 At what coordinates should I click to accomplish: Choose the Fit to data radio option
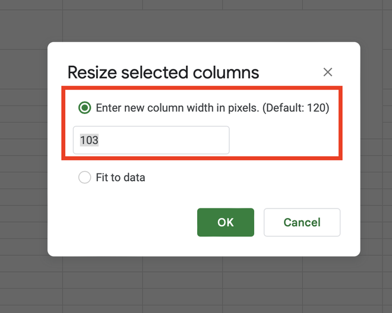click(85, 177)
